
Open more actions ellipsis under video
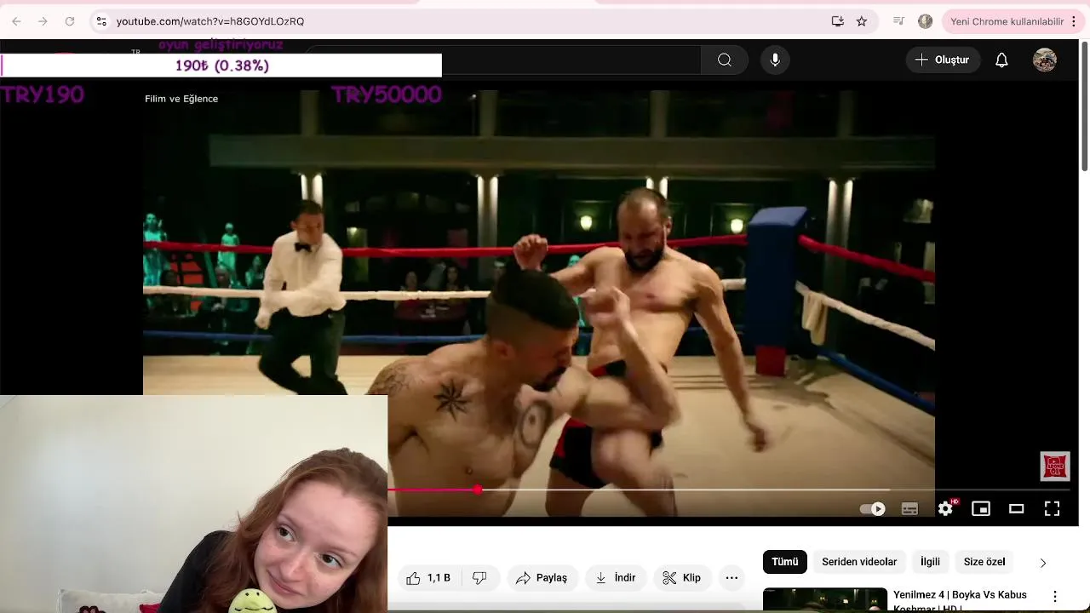(731, 578)
